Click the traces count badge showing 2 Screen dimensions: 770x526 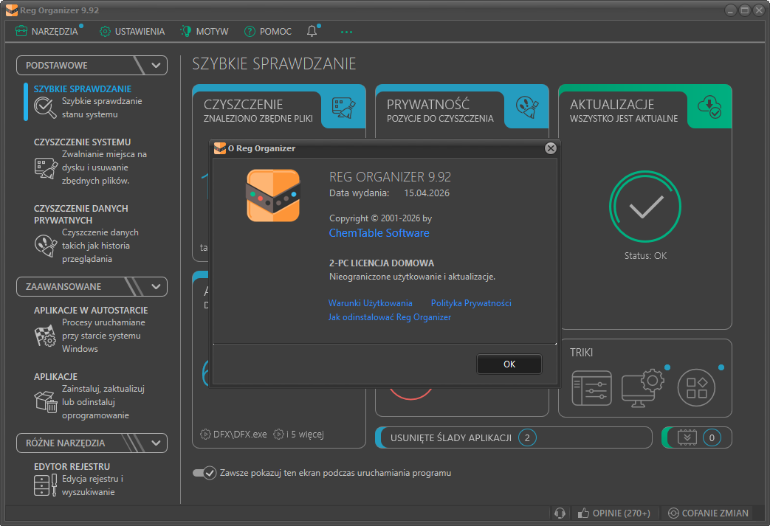(527, 437)
